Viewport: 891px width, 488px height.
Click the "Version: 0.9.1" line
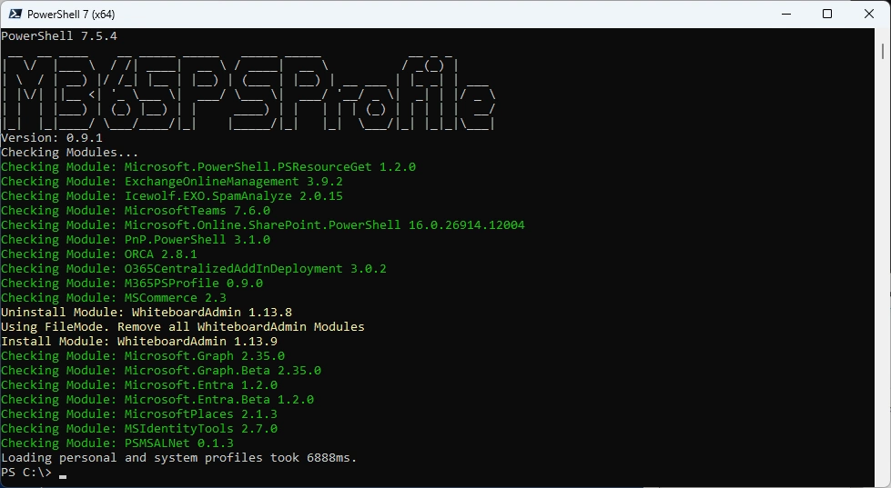click(x=52, y=138)
